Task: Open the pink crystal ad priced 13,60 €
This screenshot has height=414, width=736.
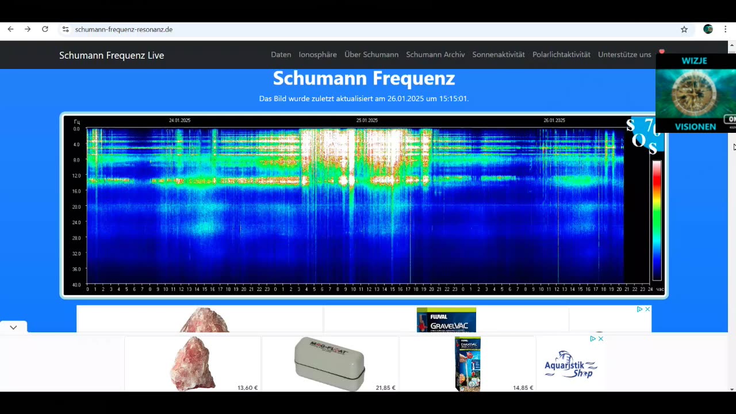Action: tap(193, 364)
